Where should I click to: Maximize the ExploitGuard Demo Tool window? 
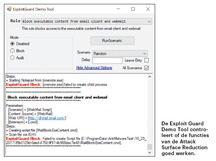click(x=133, y=9)
